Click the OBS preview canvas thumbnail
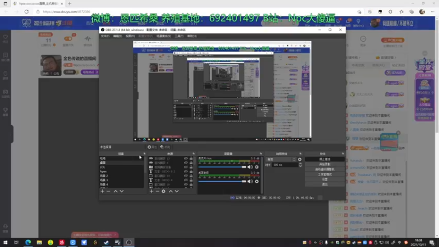The image size is (439, 247). (x=222, y=91)
